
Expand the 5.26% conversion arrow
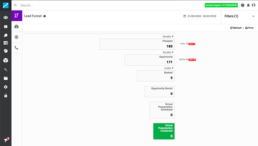172,68
